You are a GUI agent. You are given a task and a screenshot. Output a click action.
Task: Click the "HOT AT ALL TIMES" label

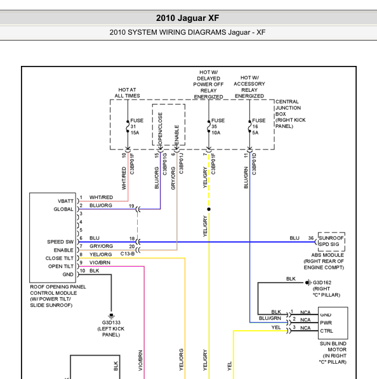click(x=128, y=93)
